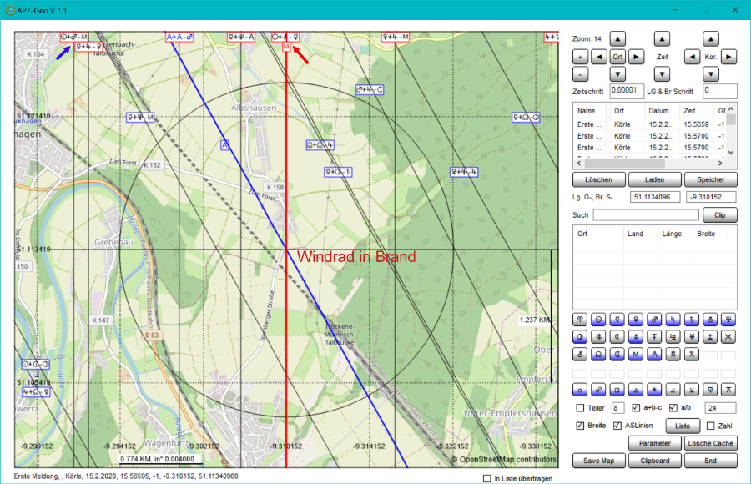Toggle the sextile (asterisk) aspect button
751x484 pixels.
pos(655,390)
